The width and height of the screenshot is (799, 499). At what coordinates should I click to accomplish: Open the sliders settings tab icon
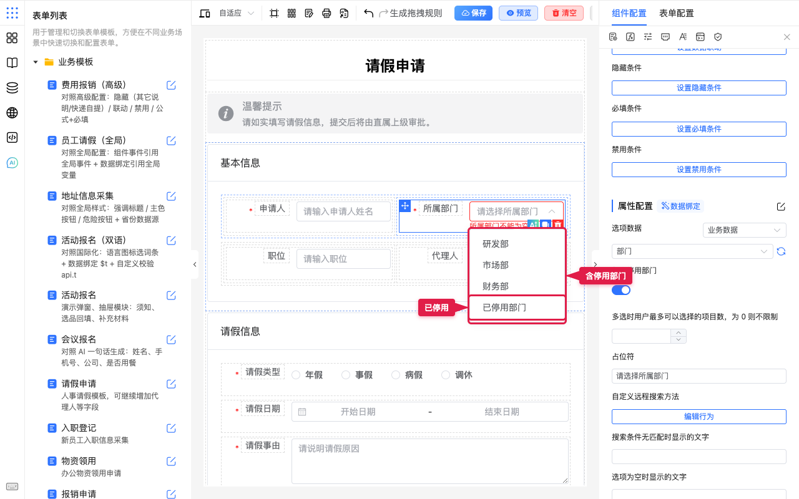pos(648,37)
